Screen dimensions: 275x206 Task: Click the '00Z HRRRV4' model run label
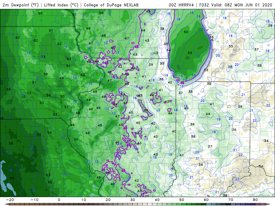click(x=181, y=5)
